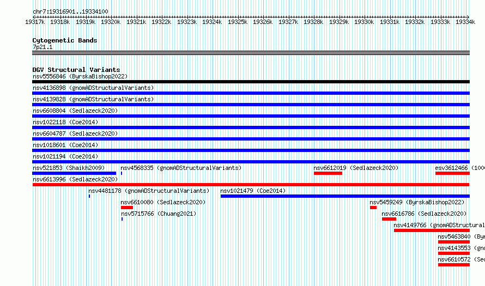Click nsv1021194 (Coe2014) label
Screen dimensions: 485x286
coord(65,156)
